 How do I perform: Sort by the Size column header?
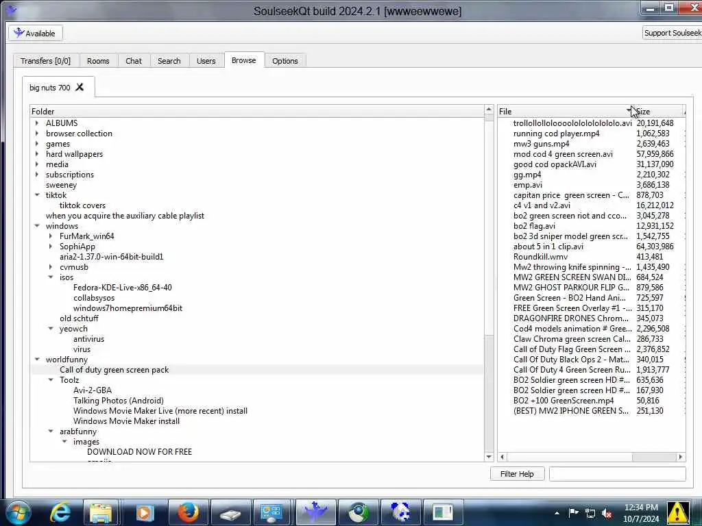[x=659, y=112]
